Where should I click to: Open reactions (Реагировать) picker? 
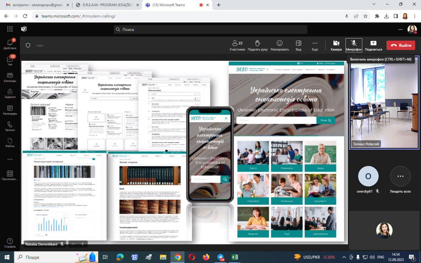(x=280, y=45)
